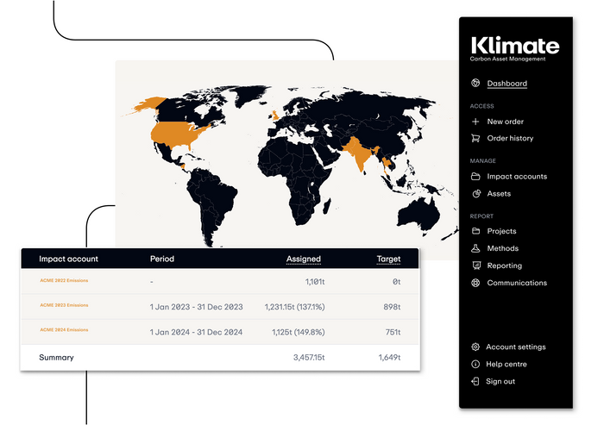Click the Order history cart icon
Viewport: 604px width, 425px height.
475,138
